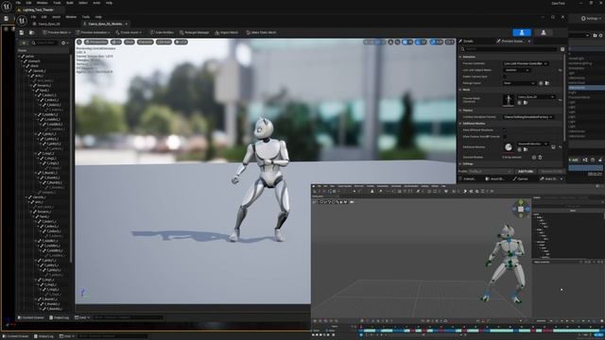This screenshot has height=340, width=605.
Task: Switch to the Asset Browser tab at panel bottom
Action: coord(494,178)
